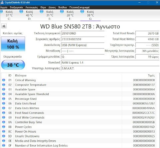Click the status dot for Data Units Written

tap(4, 108)
